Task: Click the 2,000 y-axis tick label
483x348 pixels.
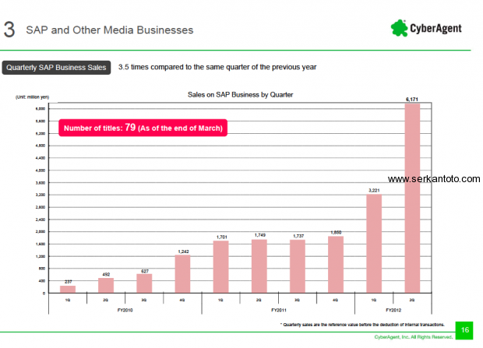Action: [41, 231]
